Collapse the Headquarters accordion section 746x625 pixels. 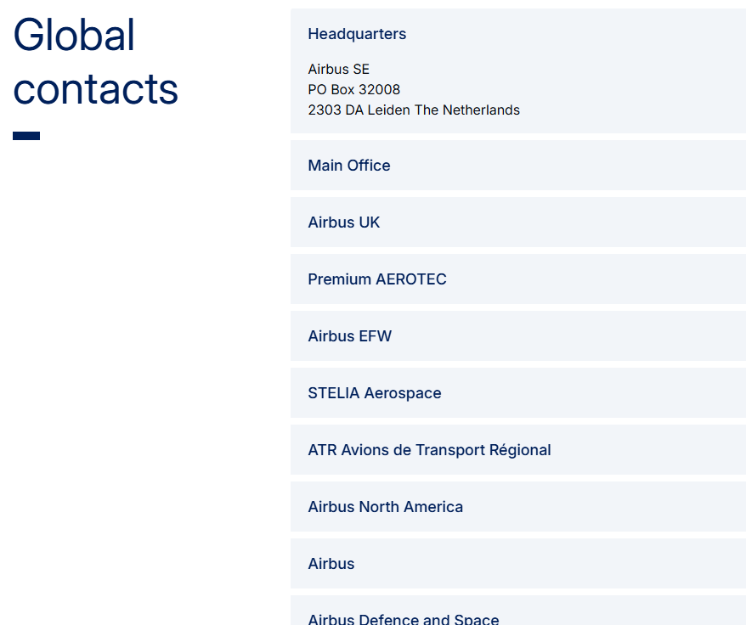(357, 34)
